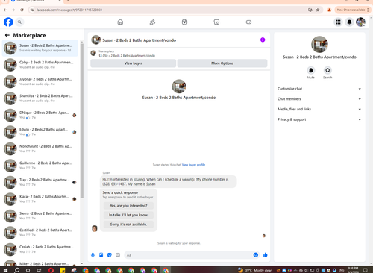Click the purple conversation information icon
Screen dimensions: 373x273
pyautogui.click(x=263, y=40)
